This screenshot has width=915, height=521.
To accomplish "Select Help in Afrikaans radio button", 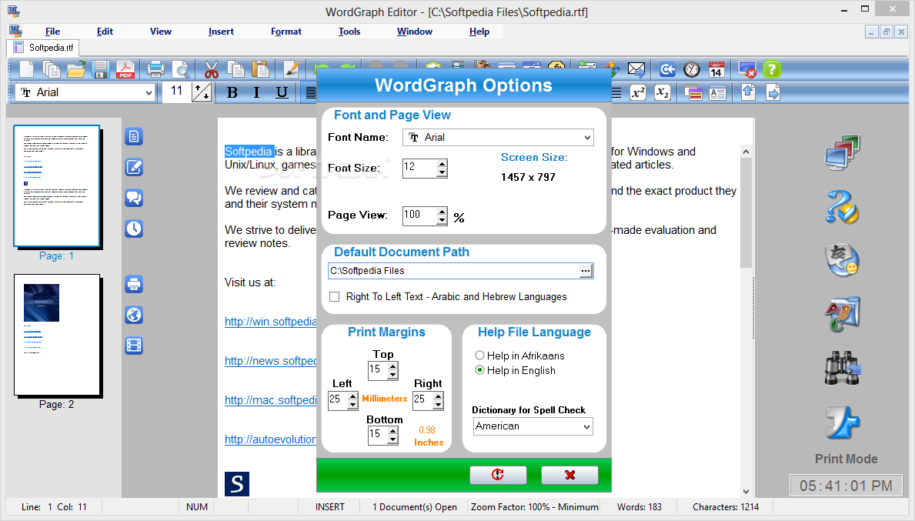I will [x=479, y=356].
